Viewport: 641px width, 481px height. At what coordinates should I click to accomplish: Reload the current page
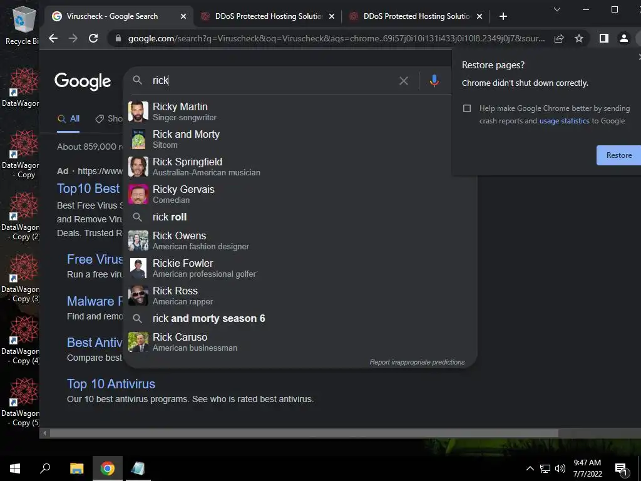[93, 38]
